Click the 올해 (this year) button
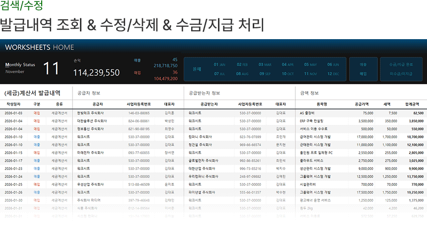This screenshot has width=427, height=228. [197, 69]
